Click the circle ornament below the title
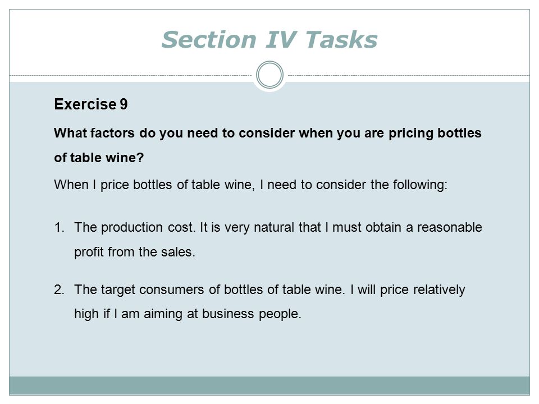Image resolution: width=539 pixels, height=404 pixels. [269, 75]
